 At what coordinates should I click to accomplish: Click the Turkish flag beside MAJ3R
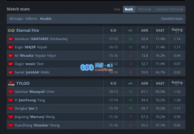click(11, 47)
